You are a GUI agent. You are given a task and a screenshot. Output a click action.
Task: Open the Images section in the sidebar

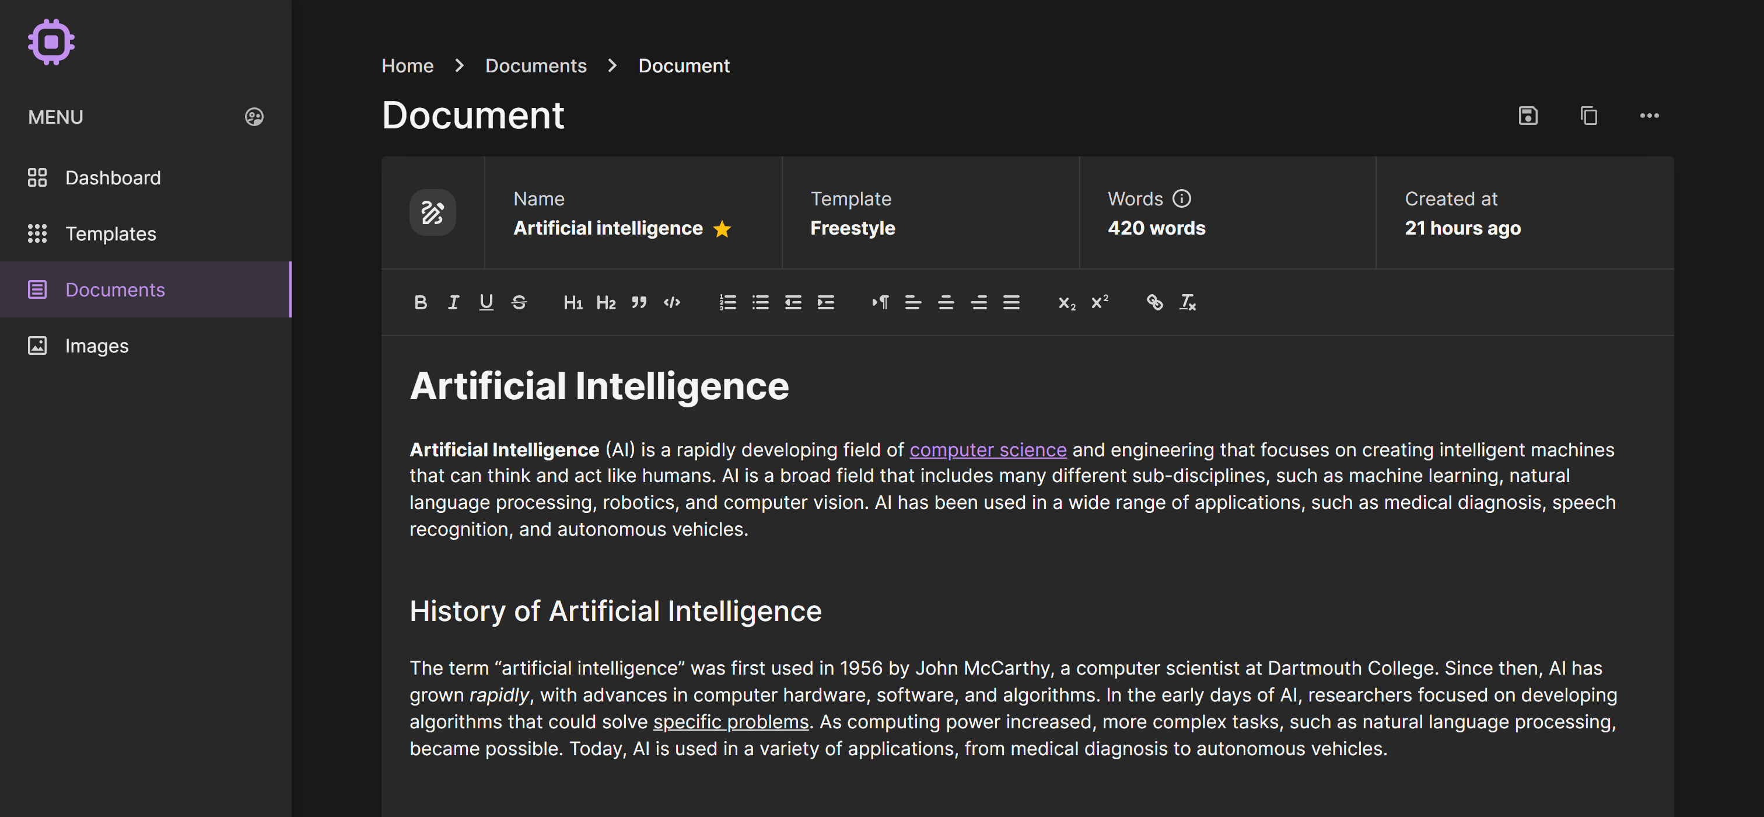[97, 346]
